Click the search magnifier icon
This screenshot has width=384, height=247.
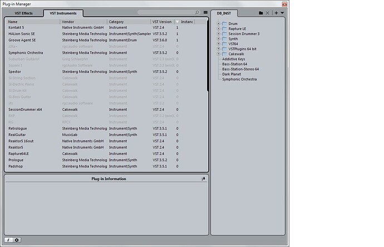pyautogui.click(x=197, y=12)
